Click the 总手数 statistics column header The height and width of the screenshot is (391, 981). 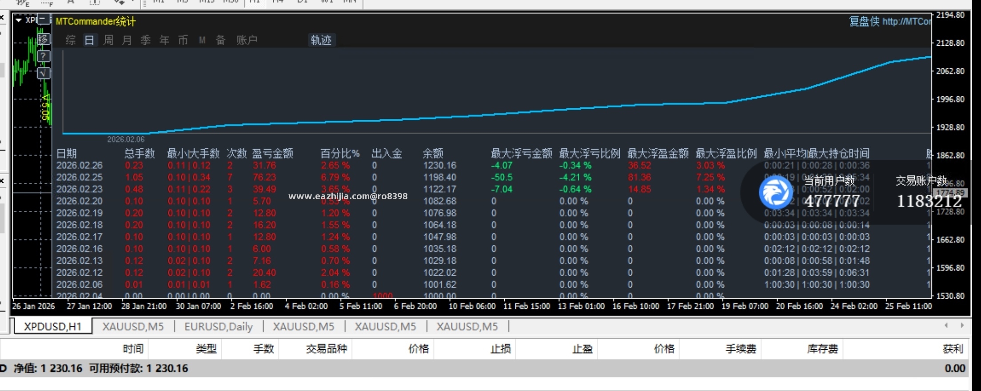[x=140, y=154]
